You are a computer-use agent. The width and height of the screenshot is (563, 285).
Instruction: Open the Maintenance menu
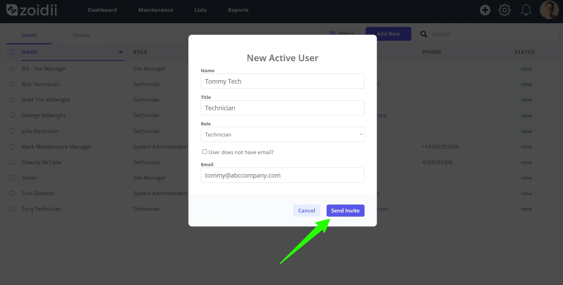point(156,10)
